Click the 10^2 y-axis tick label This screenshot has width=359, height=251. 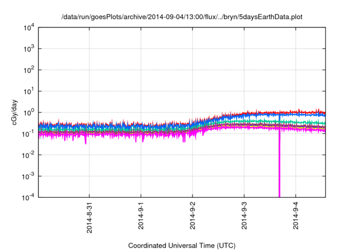[29, 70]
